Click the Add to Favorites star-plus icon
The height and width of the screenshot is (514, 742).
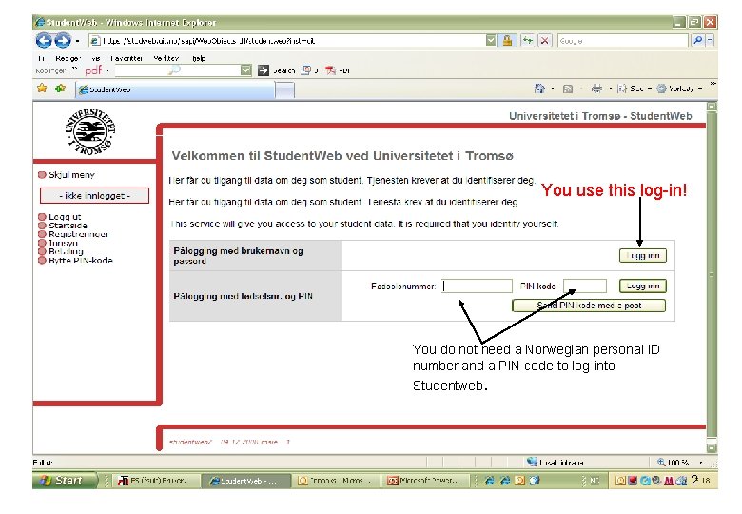[x=60, y=88]
